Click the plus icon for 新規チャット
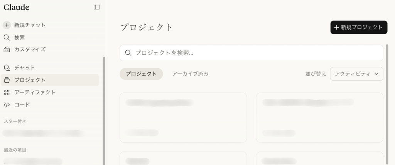 [x=7, y=25]
